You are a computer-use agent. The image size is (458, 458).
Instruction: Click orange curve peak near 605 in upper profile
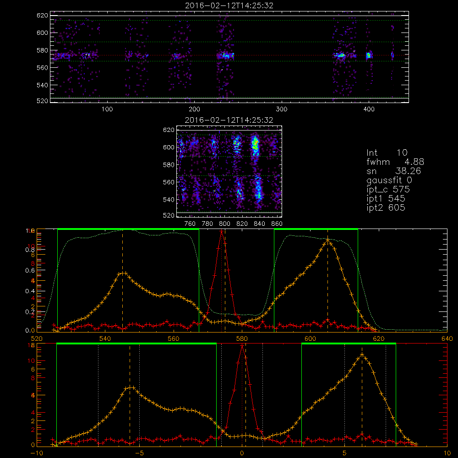point(328,240)
